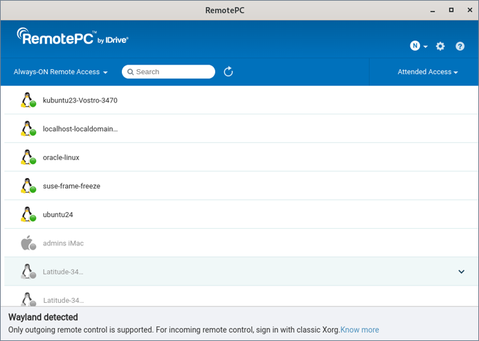Screen dimensions: 479x341
Task: Select the localhost-localdomain computer entry
Action: 80,129
